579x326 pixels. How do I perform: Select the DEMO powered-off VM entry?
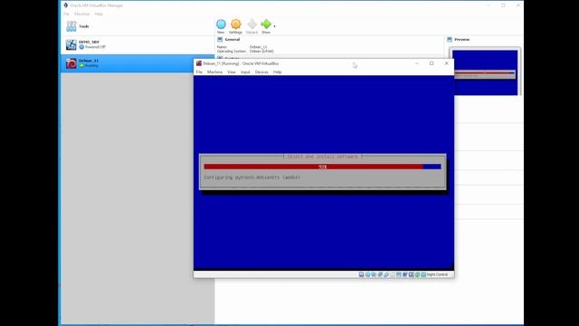pos(138,44)
